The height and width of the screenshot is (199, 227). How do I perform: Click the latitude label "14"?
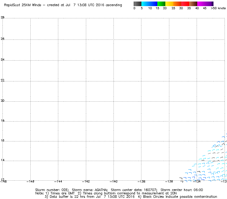pyautogui.click(x=2, y=160)
